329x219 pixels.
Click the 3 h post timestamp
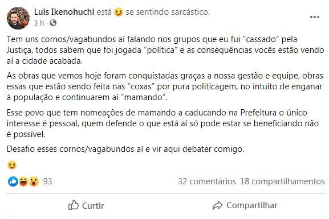pos(39,23)
